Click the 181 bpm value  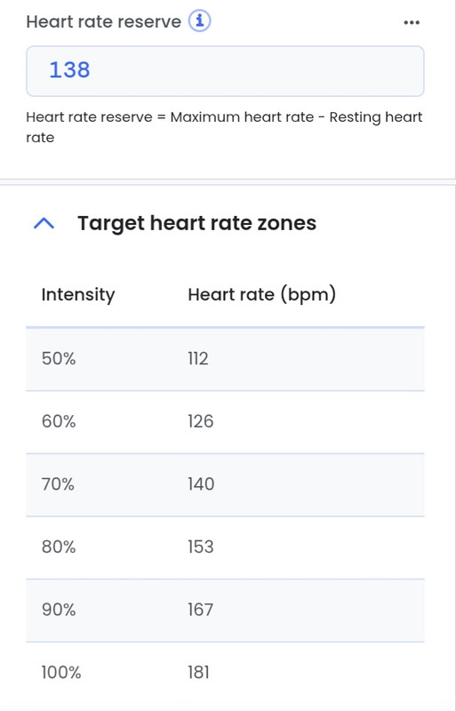(198, 673)
